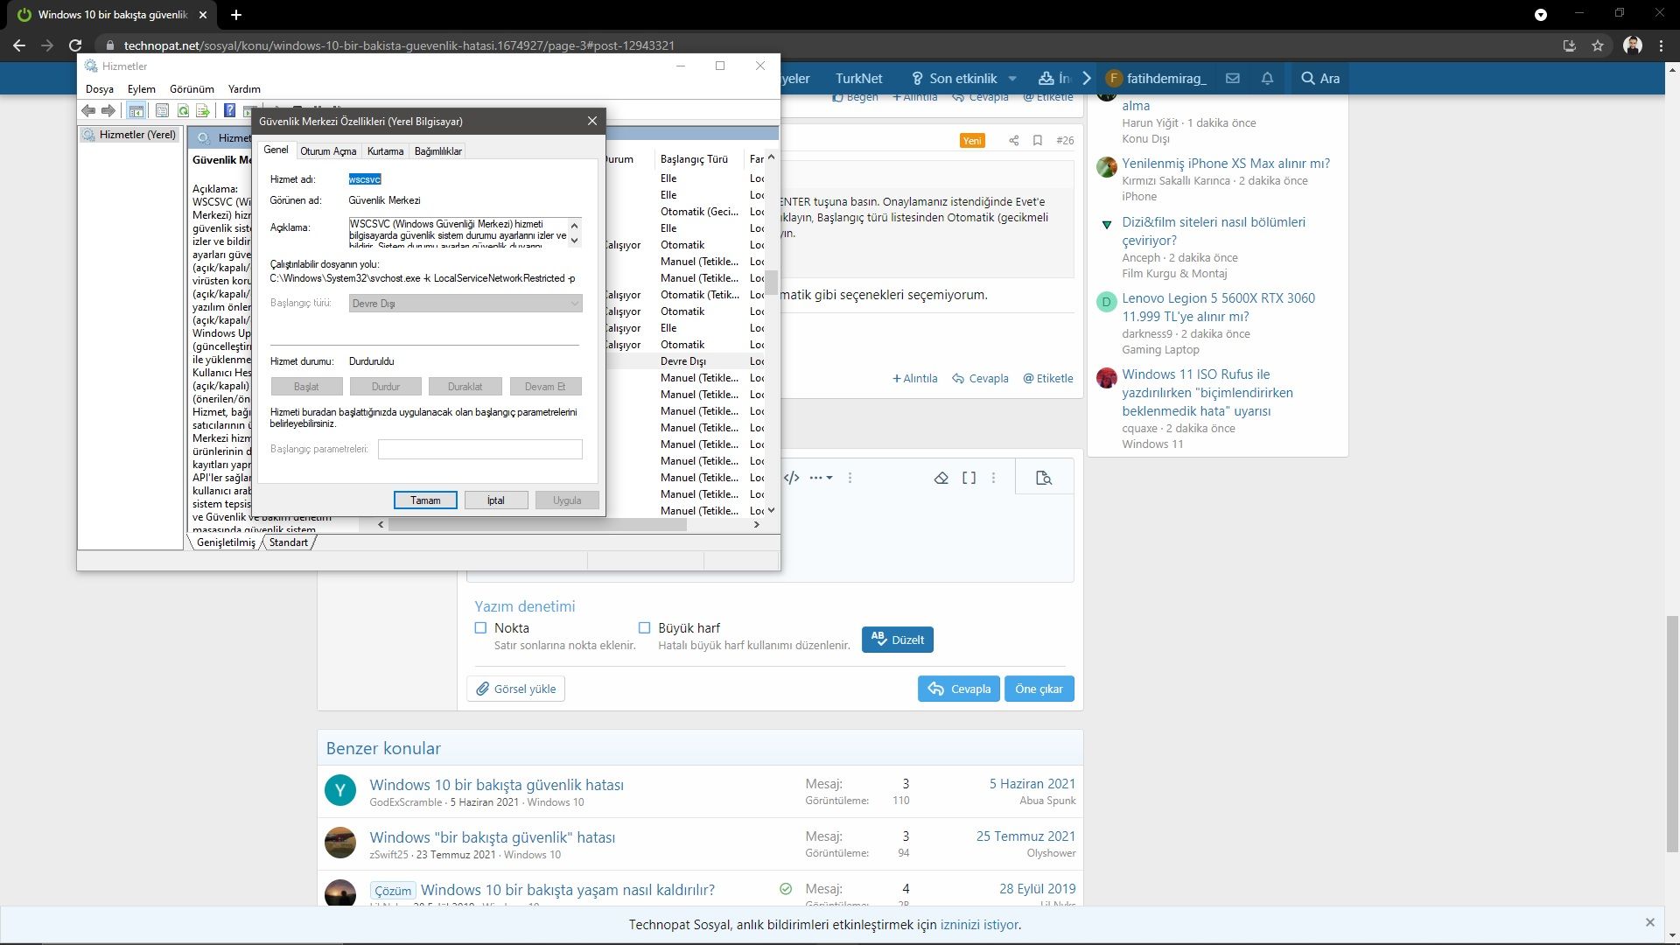Click the editor preview page icon
The height and width of the screenshot is (945, 1680).
click(x=1043, y=478)
